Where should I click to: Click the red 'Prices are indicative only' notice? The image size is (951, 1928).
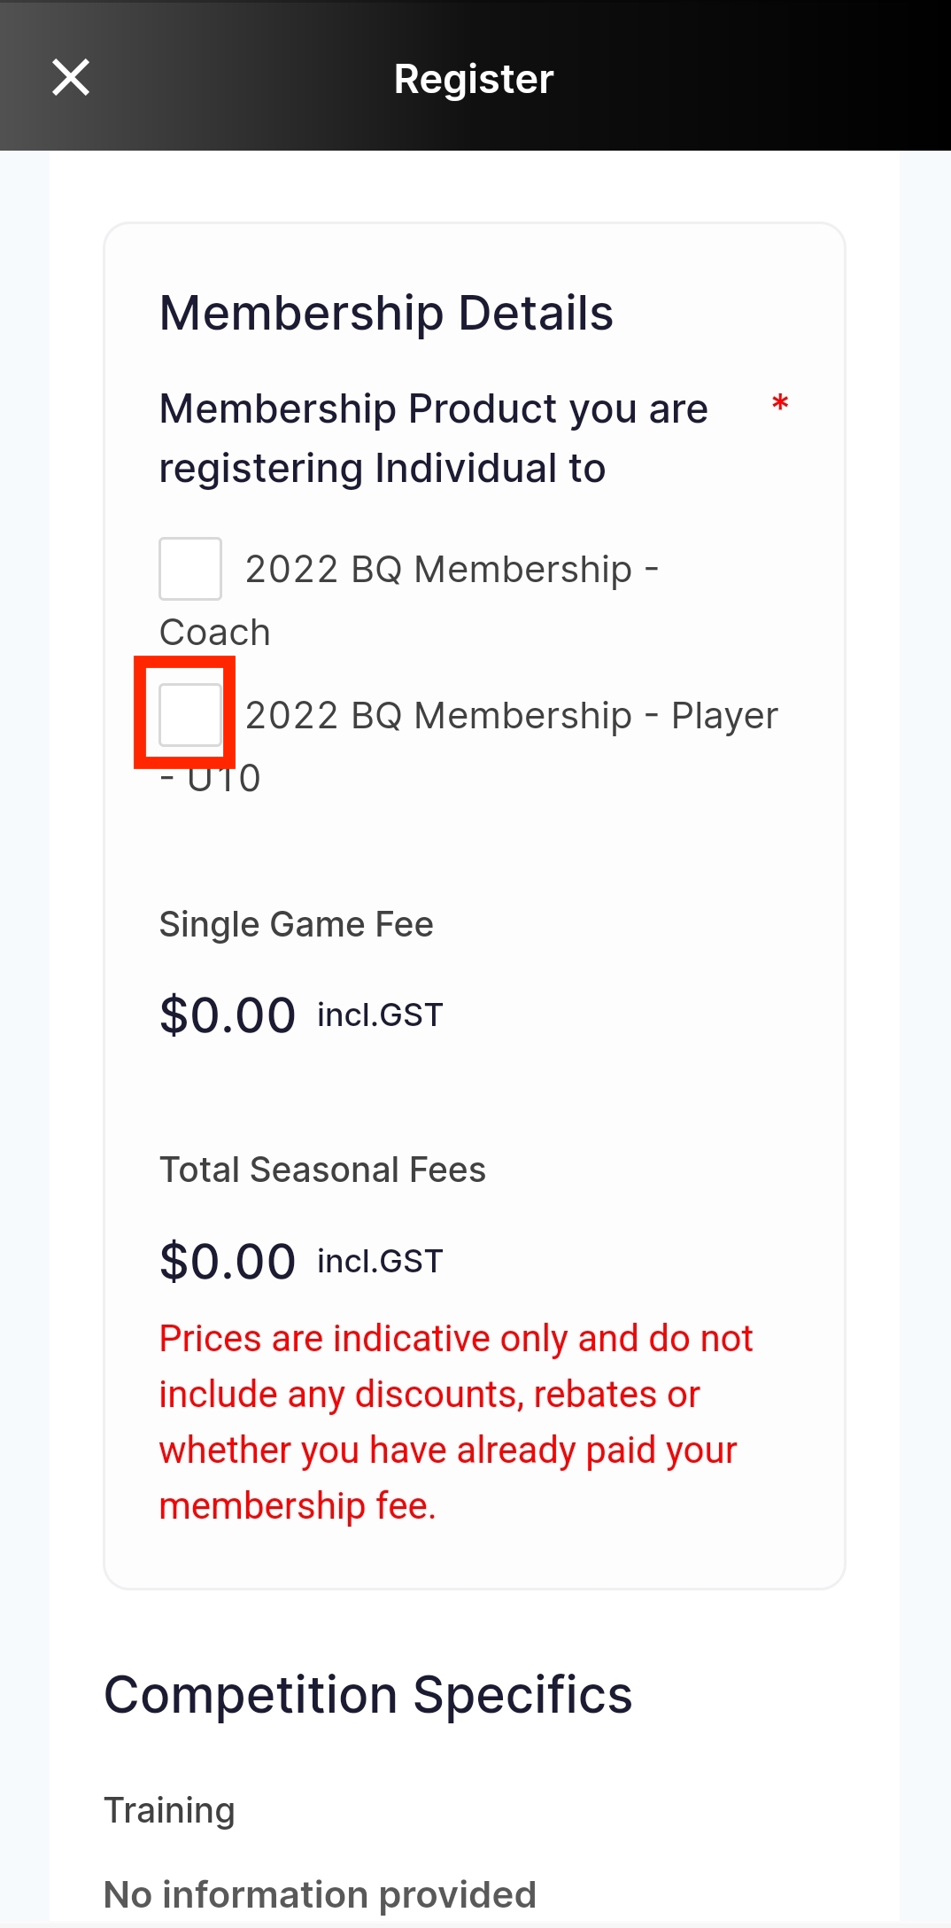456,1422
